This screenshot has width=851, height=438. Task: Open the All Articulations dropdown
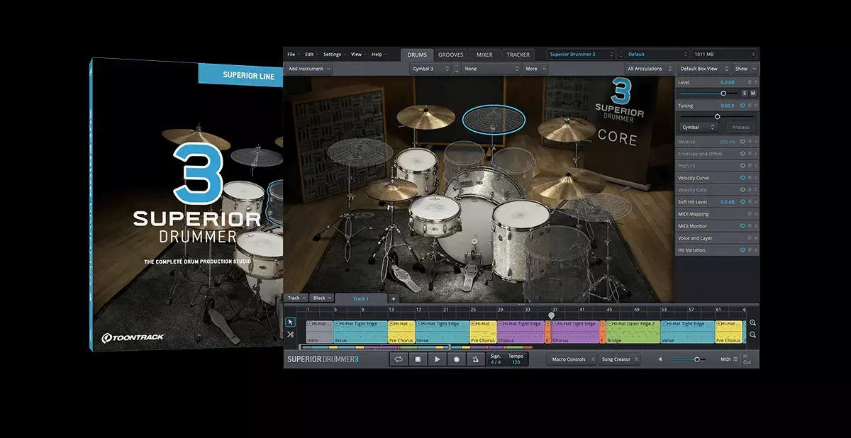(649, 69)
